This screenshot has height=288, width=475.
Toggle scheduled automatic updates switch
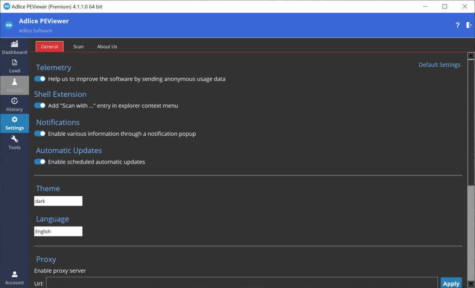40,162
